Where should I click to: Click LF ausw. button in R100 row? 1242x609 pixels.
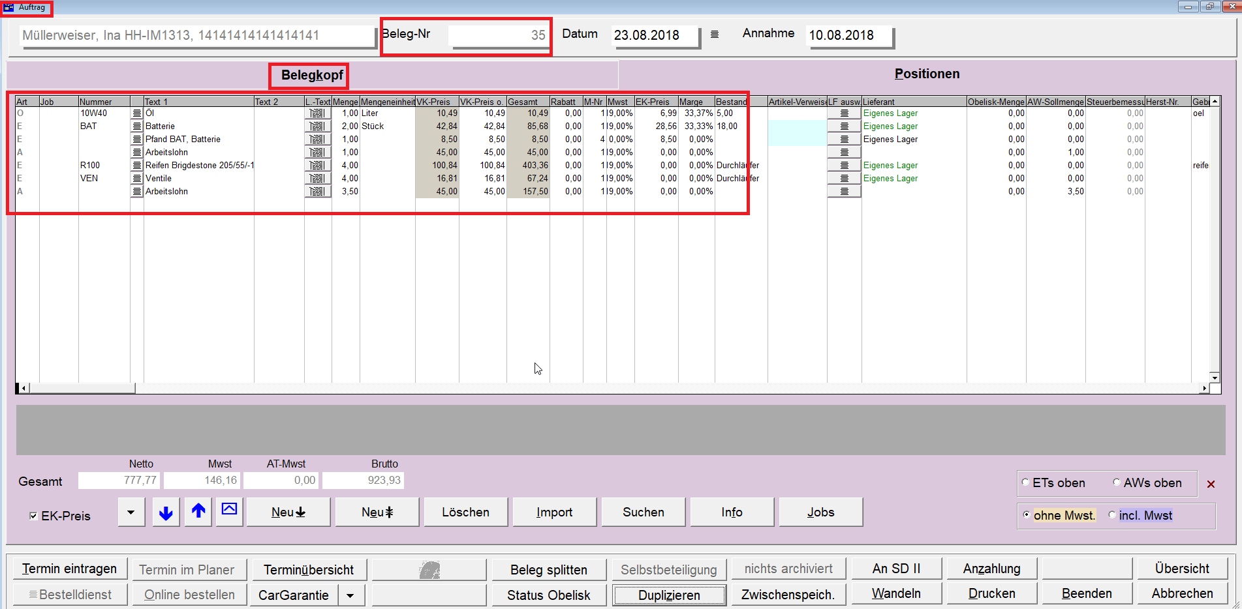844,166
